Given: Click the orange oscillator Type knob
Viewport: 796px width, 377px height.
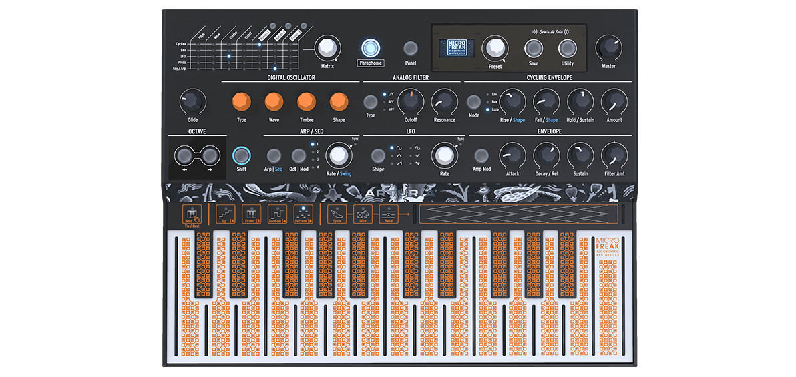Looking at the screenshot, I should (x=242, y=102).
